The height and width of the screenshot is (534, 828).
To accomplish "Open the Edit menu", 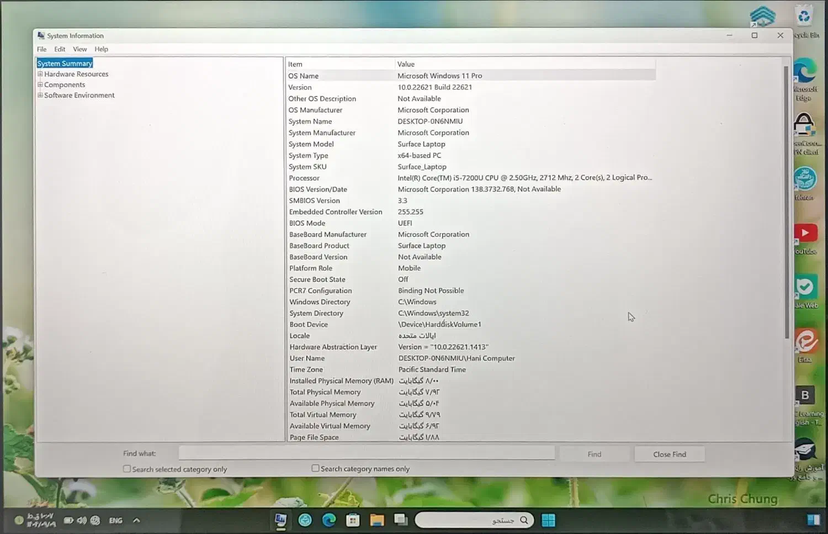I will pyautogui.click(x=60, y=49).
